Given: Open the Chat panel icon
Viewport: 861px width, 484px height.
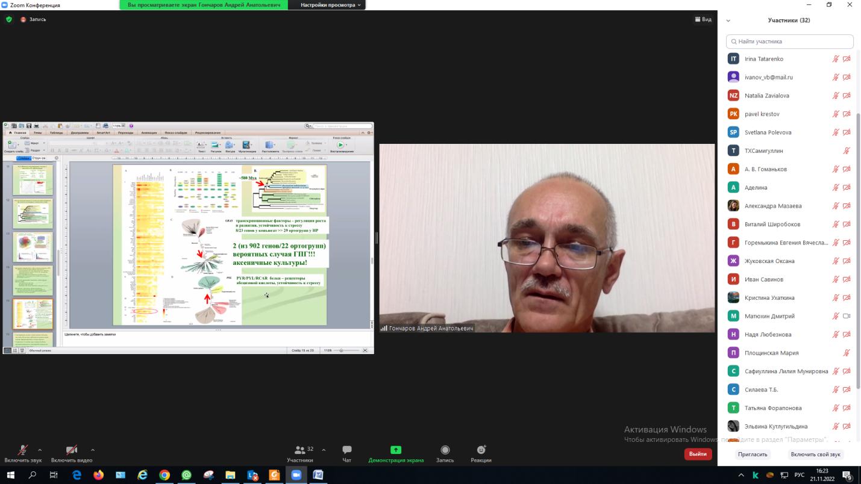Looking at the screenshot, I should (x=346, y=450).
